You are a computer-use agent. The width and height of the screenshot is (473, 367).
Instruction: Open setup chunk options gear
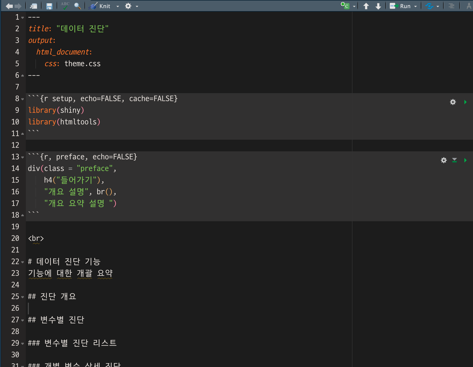(453, 102)
